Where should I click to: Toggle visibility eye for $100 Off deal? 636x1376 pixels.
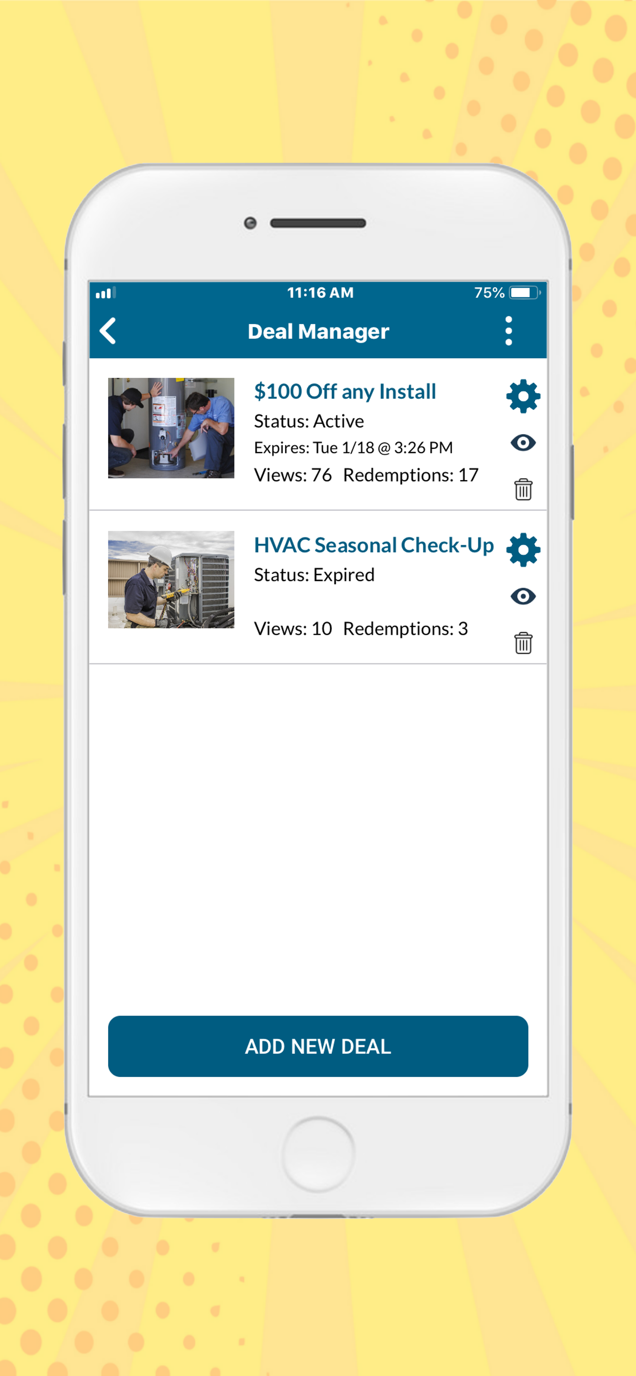click(523, 442)
